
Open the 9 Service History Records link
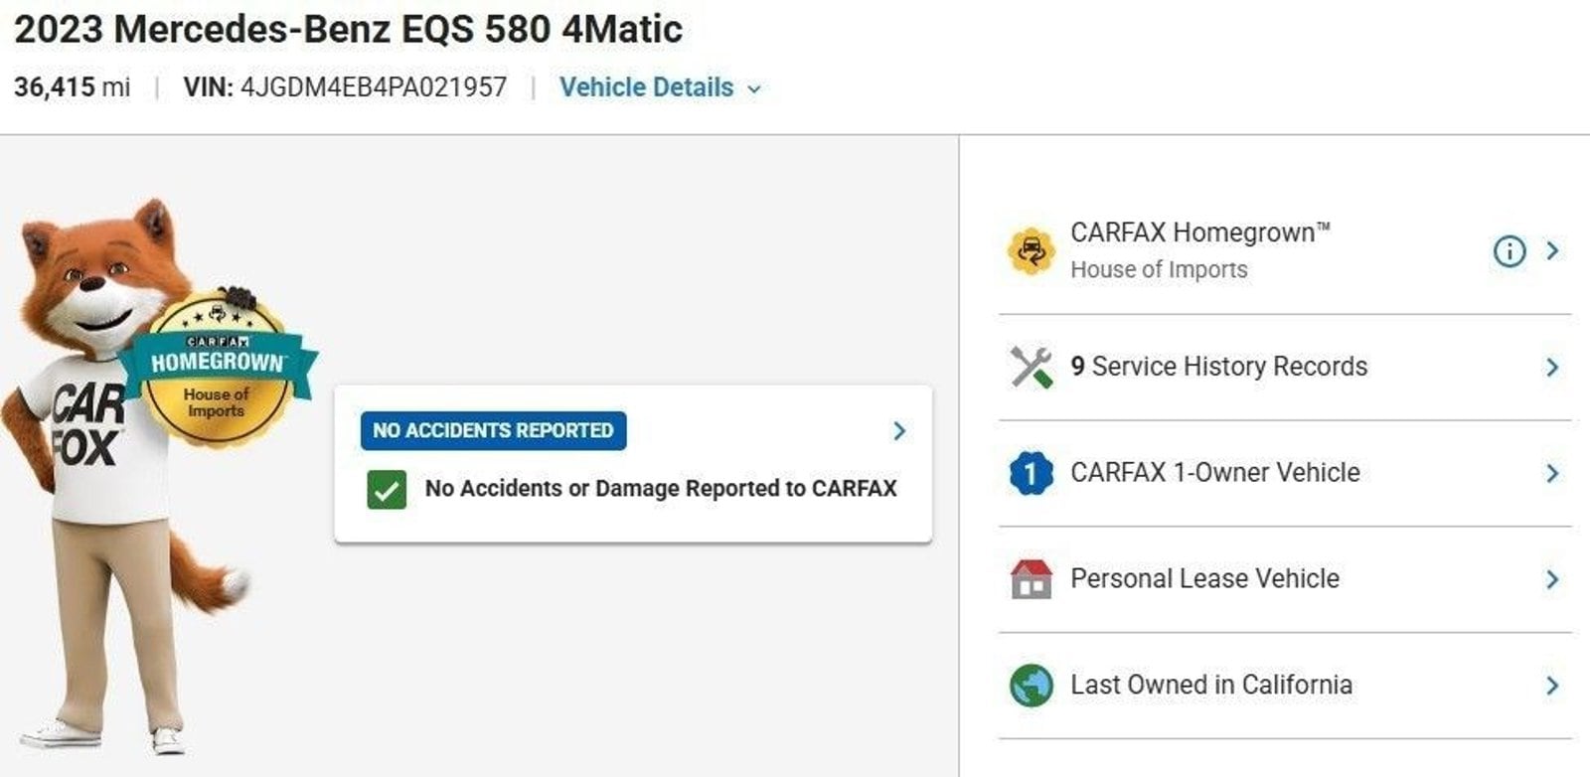1218,367
